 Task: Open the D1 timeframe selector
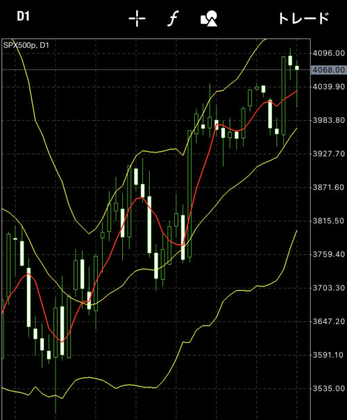23,17
